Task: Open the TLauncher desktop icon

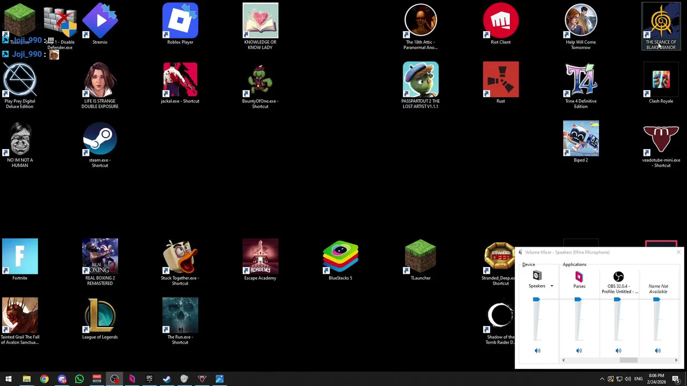Action: tap(420, 260)
